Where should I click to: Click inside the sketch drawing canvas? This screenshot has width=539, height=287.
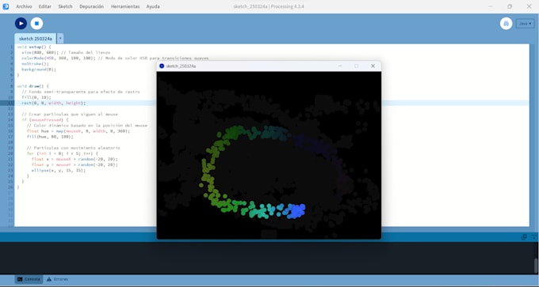tap(269, 155)
